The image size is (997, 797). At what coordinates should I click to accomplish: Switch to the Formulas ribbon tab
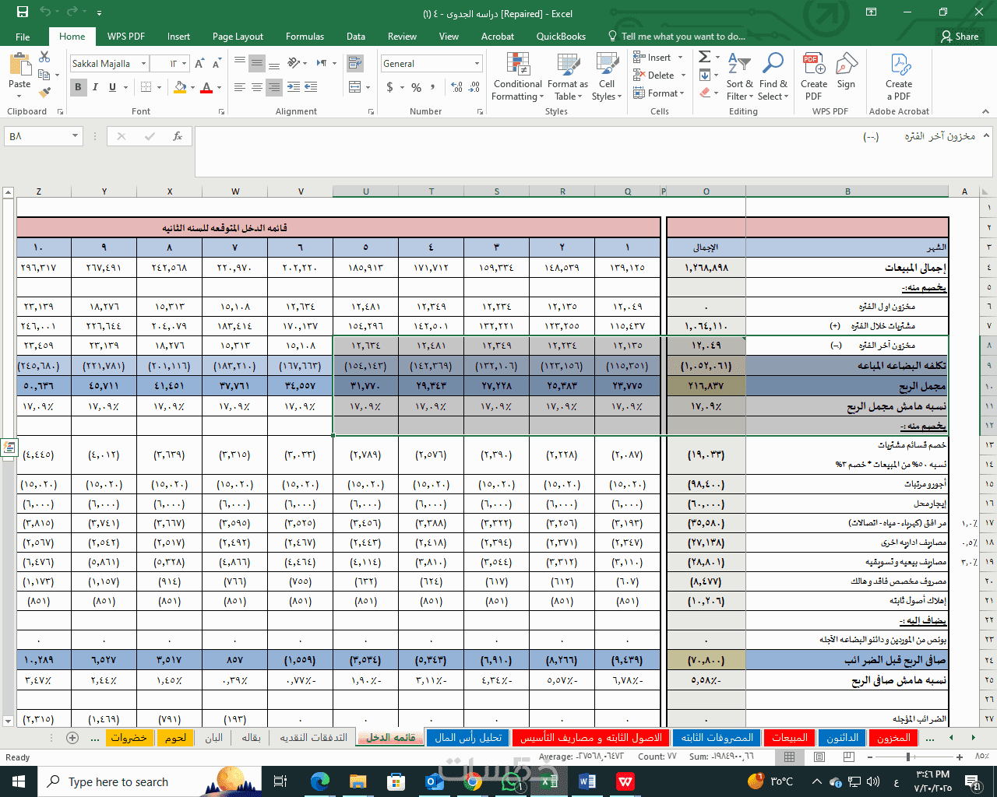[x=305, y=37]
